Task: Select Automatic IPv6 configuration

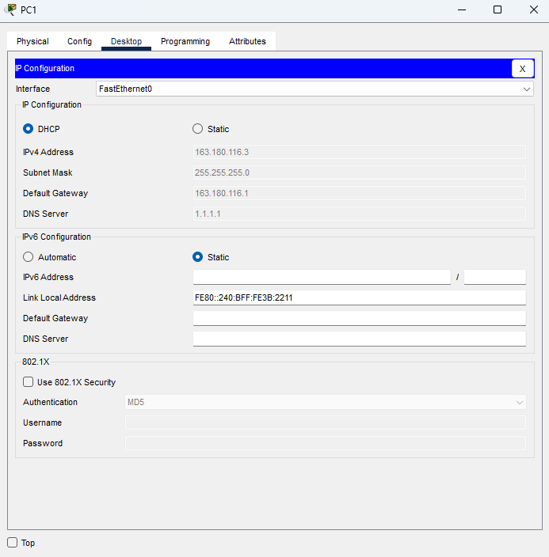Action: click(x=28, y=257)
